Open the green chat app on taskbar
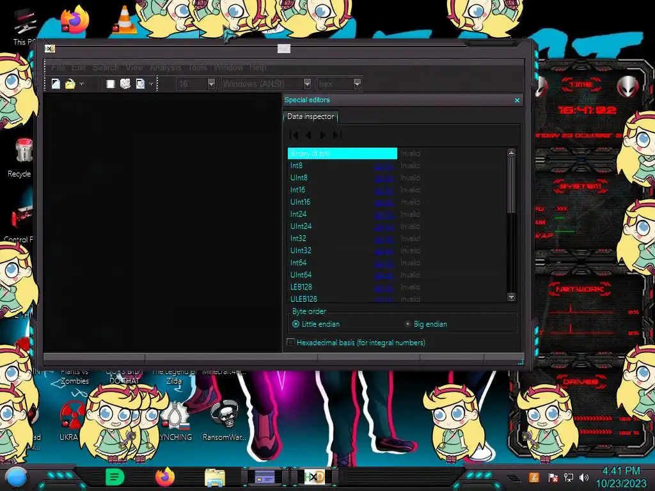Screen dimensions: 655x491 [115, 477]
